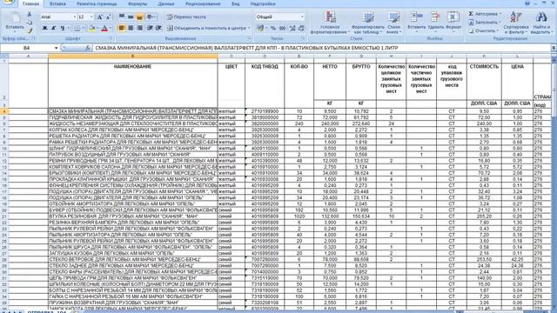Apply the comma style (000) icon

click(x=282, y=28)
